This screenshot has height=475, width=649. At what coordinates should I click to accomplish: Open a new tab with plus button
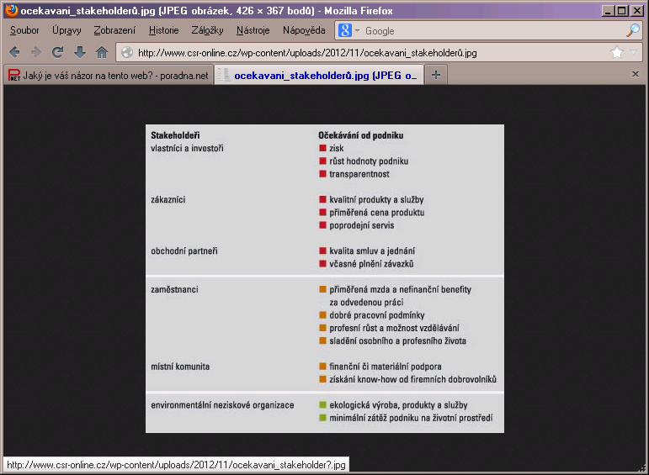coord(436,75)
